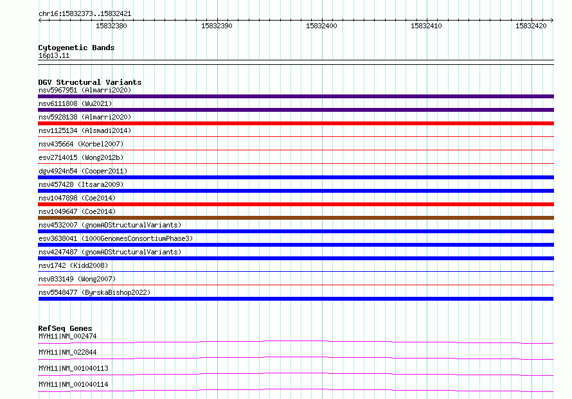This screenshot has width=572, height=399.
Task: Click the dgv4924n54 (Cooper2011) label
Action: coord(83,171)
